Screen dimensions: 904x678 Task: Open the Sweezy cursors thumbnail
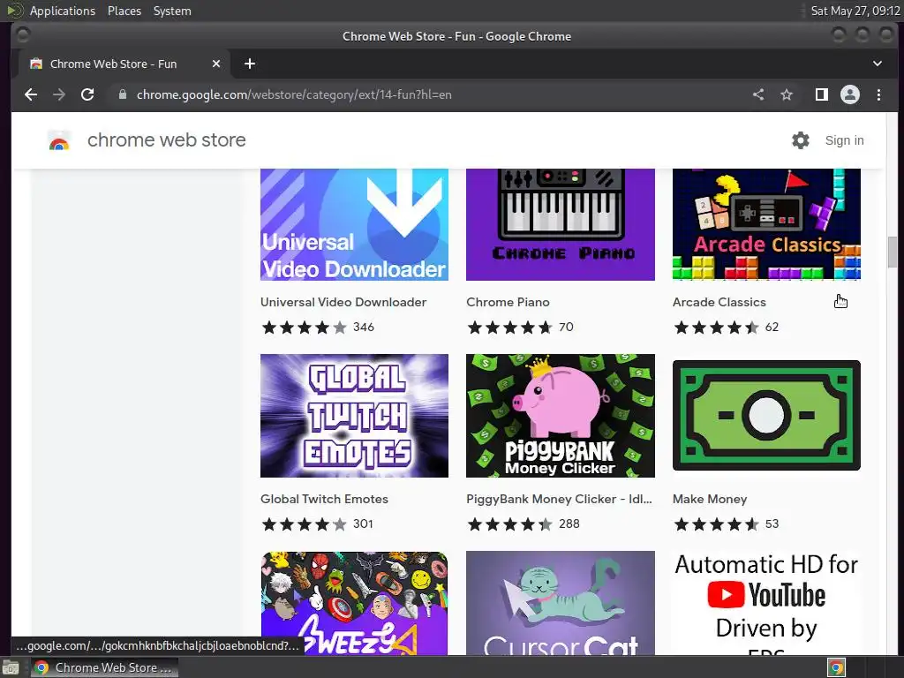click(x=354, y=603)
